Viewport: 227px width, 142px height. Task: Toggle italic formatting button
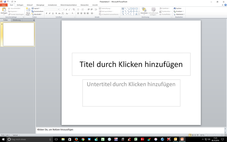[50, 13]
